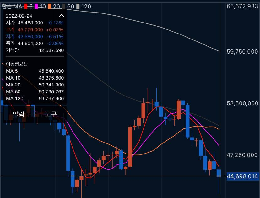Select the MA 60 value 50,795,767
The width and height of the screenshot is (260, 198).
(51, 92)
